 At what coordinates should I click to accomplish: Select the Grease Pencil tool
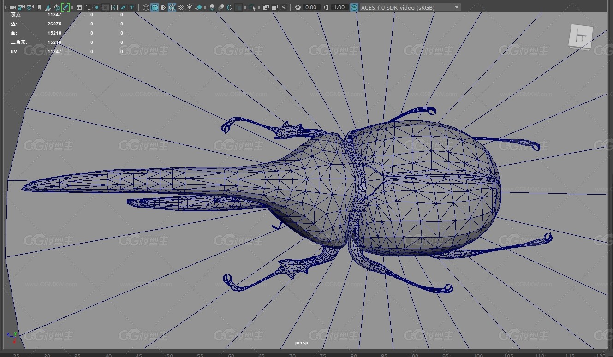click(x=65, y=7)
